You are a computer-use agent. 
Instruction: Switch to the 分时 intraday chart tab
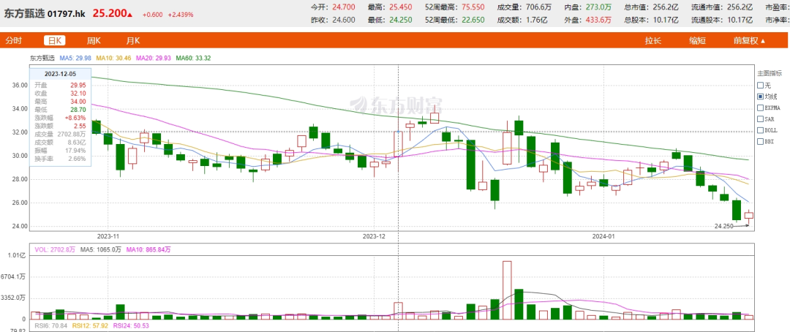[x=14, y=41]
